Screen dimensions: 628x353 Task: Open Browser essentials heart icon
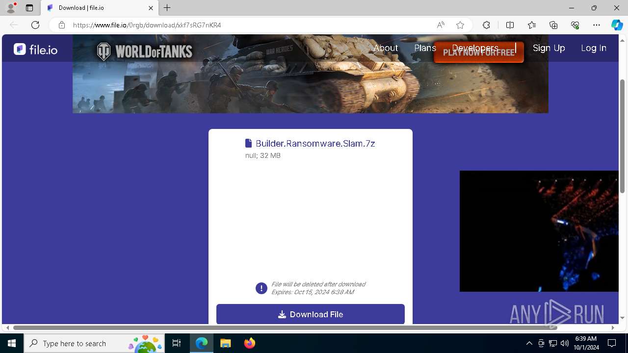[x=575, y=25]
